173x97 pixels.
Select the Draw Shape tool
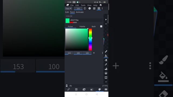coord(106,69)
